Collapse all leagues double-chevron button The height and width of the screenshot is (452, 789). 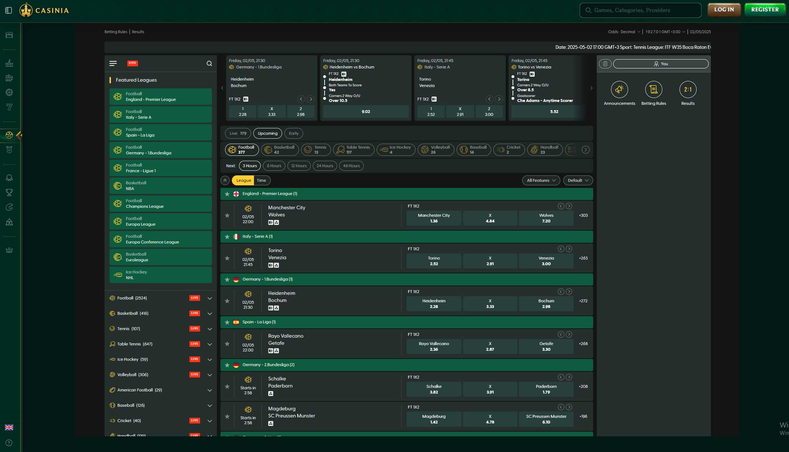click(x=225, y=180)
